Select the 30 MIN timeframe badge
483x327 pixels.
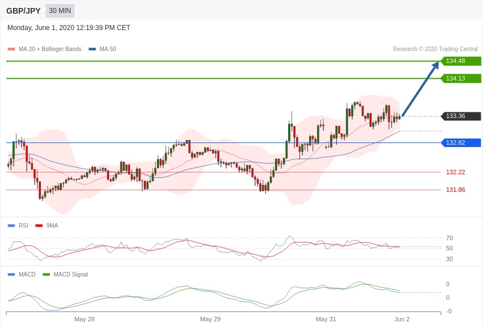[x=60, y=11]
